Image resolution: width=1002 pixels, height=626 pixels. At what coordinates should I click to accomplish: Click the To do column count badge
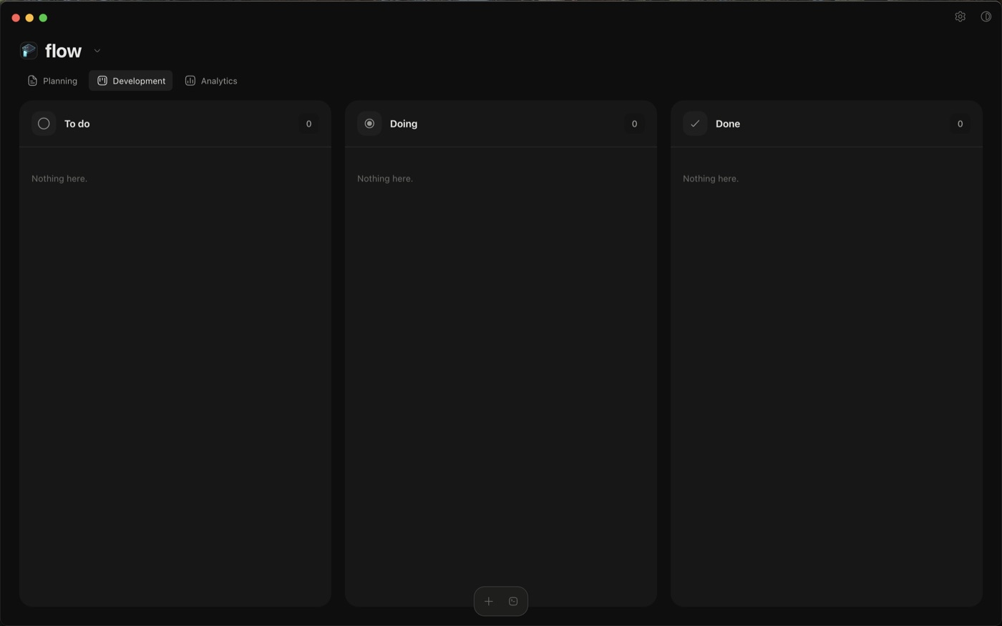click(308, 124)
